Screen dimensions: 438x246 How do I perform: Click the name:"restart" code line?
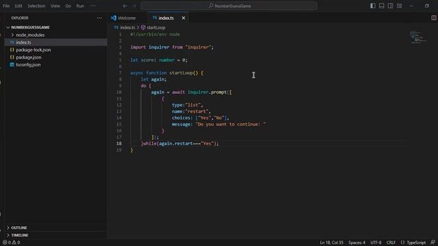click(x=192, y=111)
